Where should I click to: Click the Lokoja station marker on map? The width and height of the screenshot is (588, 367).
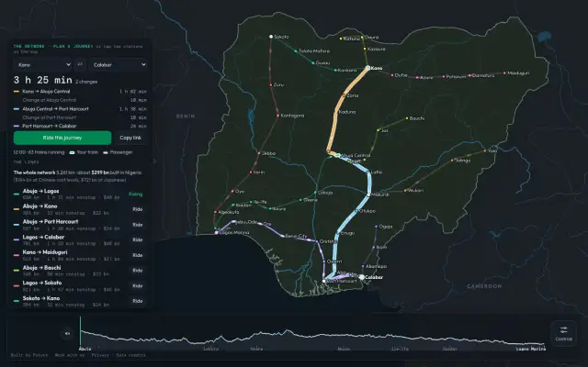coord(315,193)
